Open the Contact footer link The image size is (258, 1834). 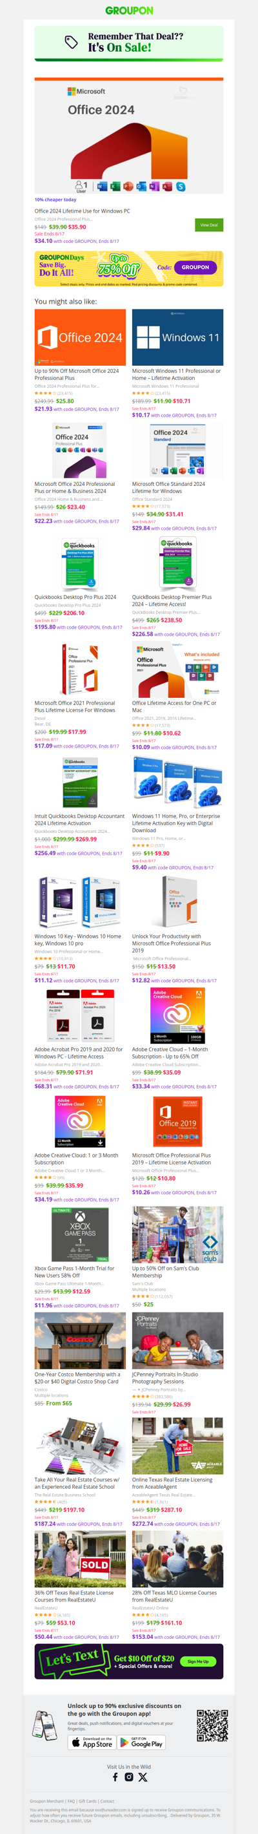tap(106, 1800)
